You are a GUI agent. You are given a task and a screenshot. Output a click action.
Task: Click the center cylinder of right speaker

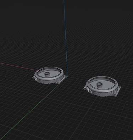[x=99, y=84]
